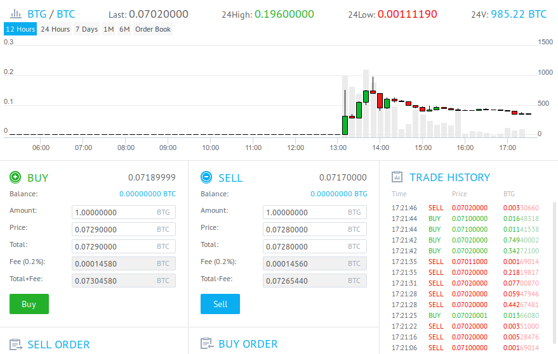Click the Trade History scrollbar
The width and height of the screenshot is (558, 354).
pyautogui.click(x=554, y=274)
